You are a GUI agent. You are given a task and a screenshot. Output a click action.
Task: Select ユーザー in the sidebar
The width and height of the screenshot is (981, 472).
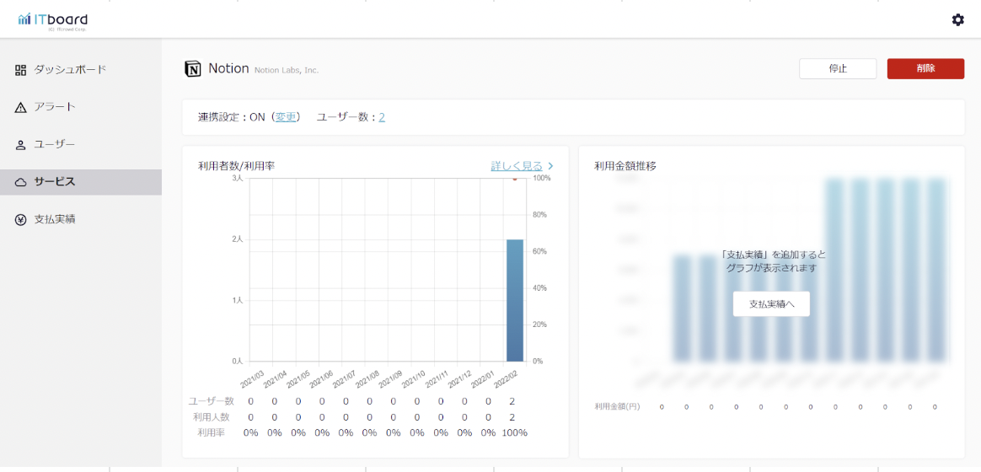[x=55, y=145]
